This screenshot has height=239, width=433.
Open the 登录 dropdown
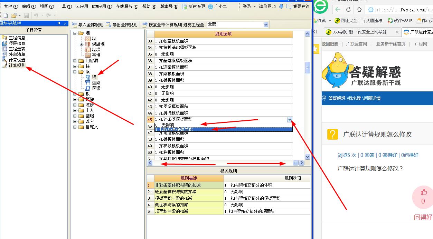249,7
